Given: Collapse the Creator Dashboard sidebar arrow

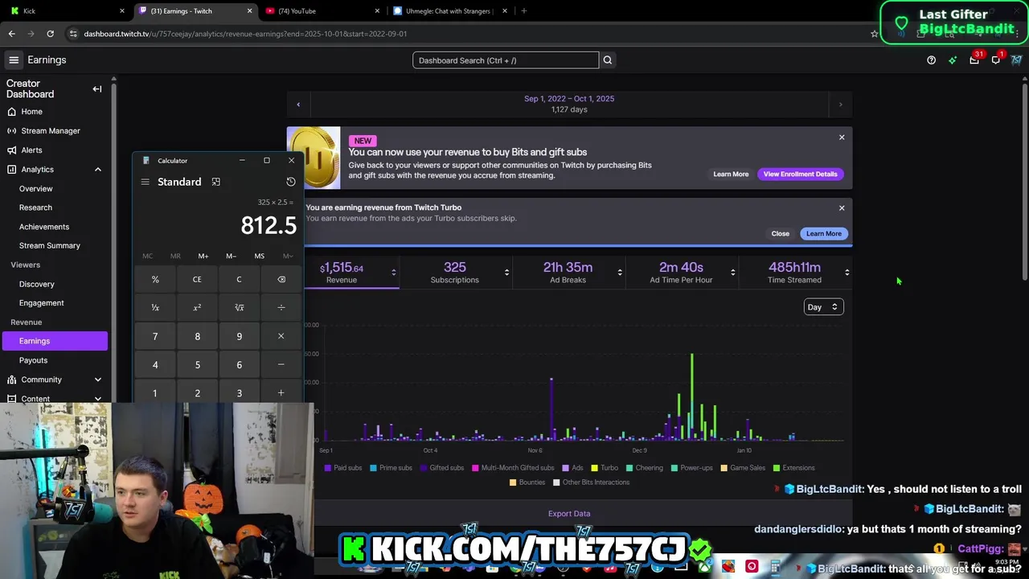Looking at the screenshot, I should pyautogui.click(x=97, y=89).
